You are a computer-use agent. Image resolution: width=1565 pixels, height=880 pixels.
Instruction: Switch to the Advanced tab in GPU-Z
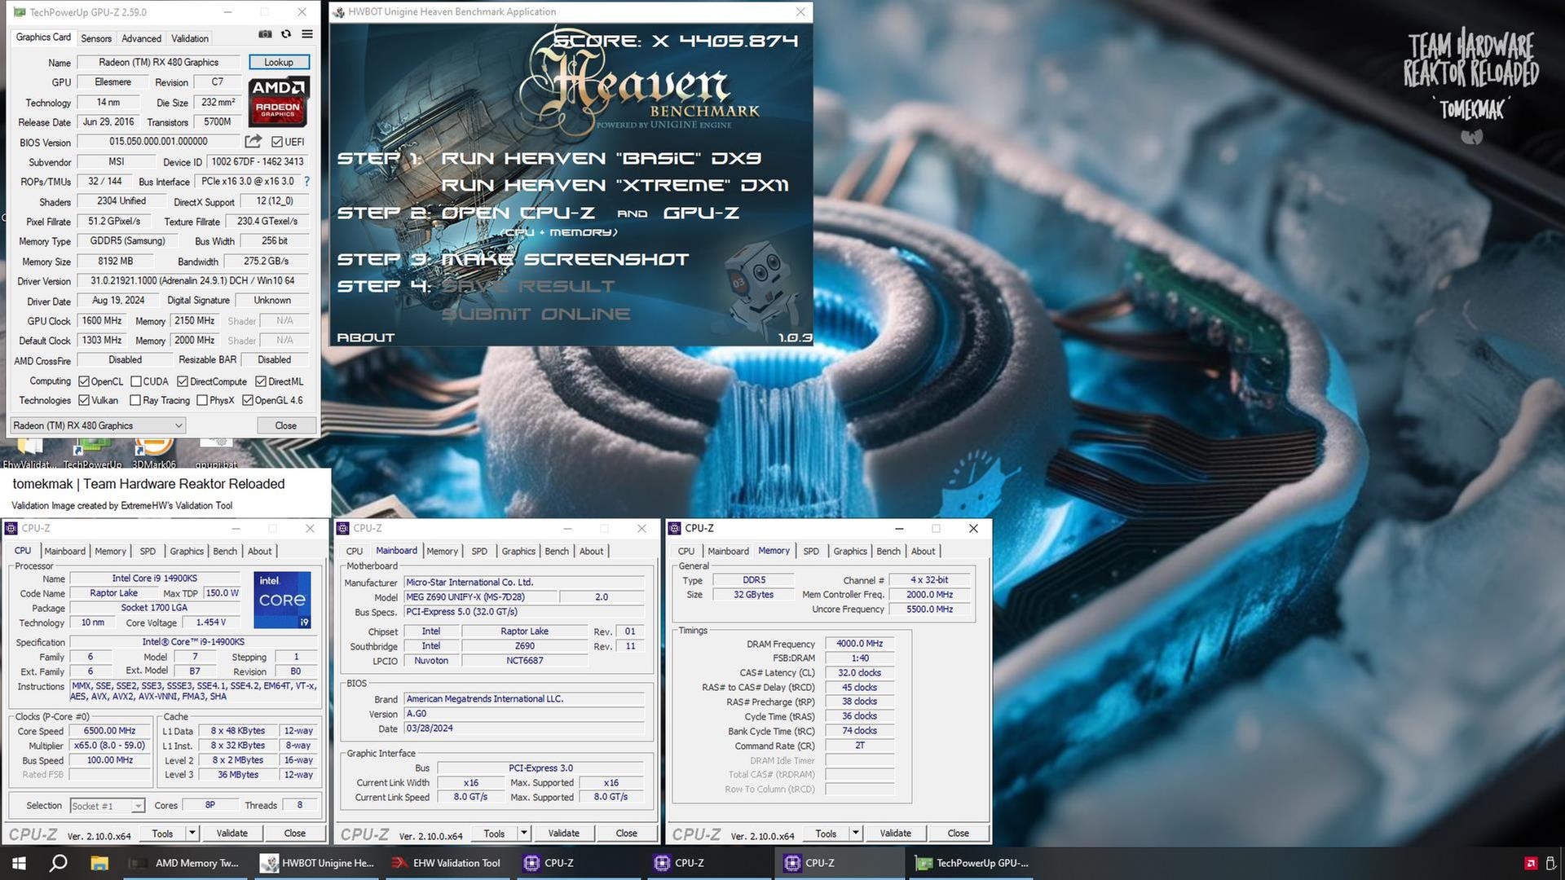click(x=141, y=38)
